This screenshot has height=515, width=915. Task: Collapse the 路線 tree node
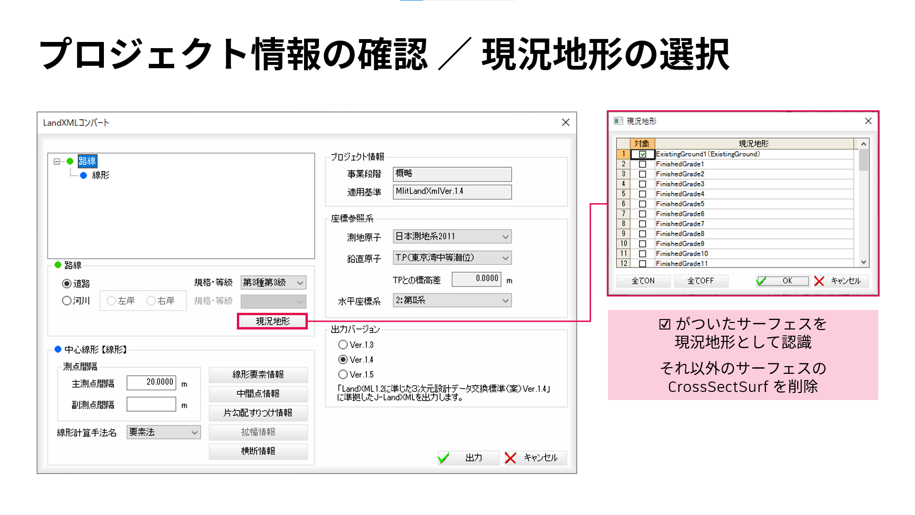coord(57,161)
